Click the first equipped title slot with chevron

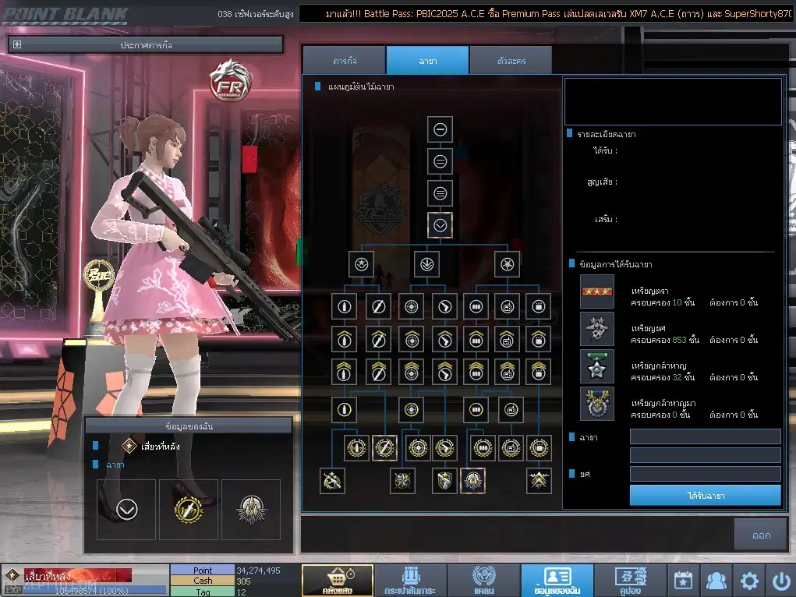click(126, 509)
